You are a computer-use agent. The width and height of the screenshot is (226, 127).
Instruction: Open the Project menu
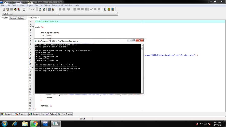coord(30,5)
